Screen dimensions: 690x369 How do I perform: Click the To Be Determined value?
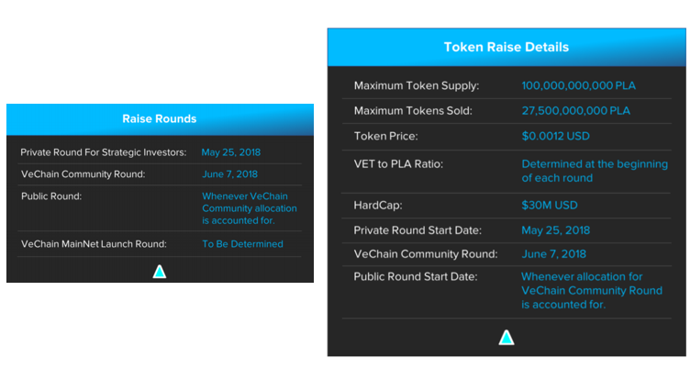click(242, 244)
